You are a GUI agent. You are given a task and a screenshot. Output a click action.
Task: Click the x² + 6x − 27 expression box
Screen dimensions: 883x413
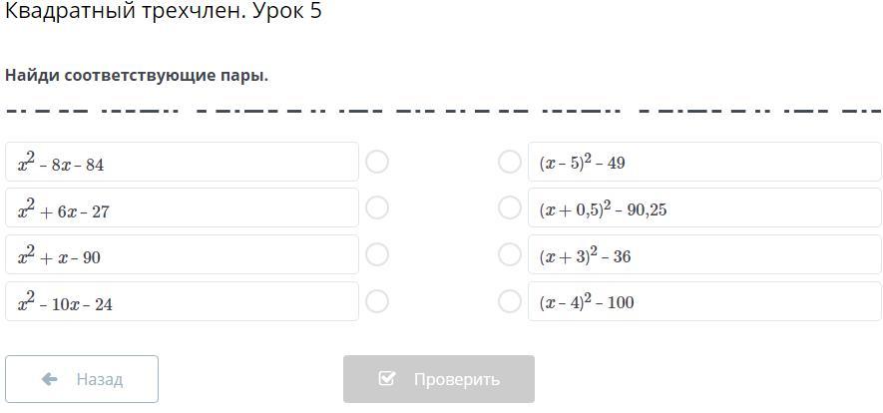tap(182, 207)
